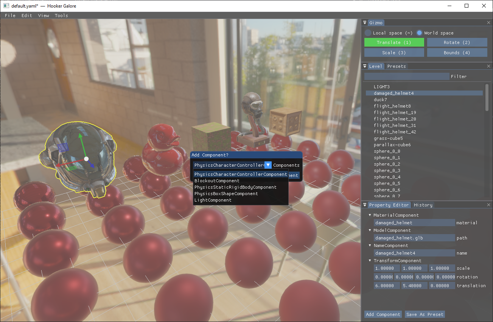Click the white gizmo center handle
Image resolution: width=493 pixels, height=322 pixels.
click(86, 159)
